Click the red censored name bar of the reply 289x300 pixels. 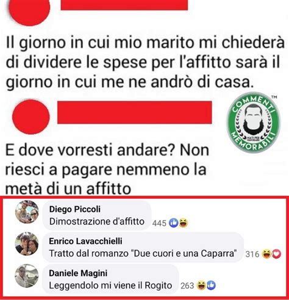tap(135, 112)
